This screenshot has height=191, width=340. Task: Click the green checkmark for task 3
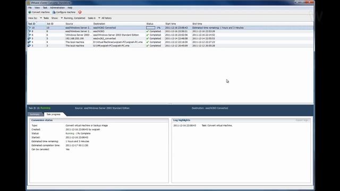pos(148,46)
